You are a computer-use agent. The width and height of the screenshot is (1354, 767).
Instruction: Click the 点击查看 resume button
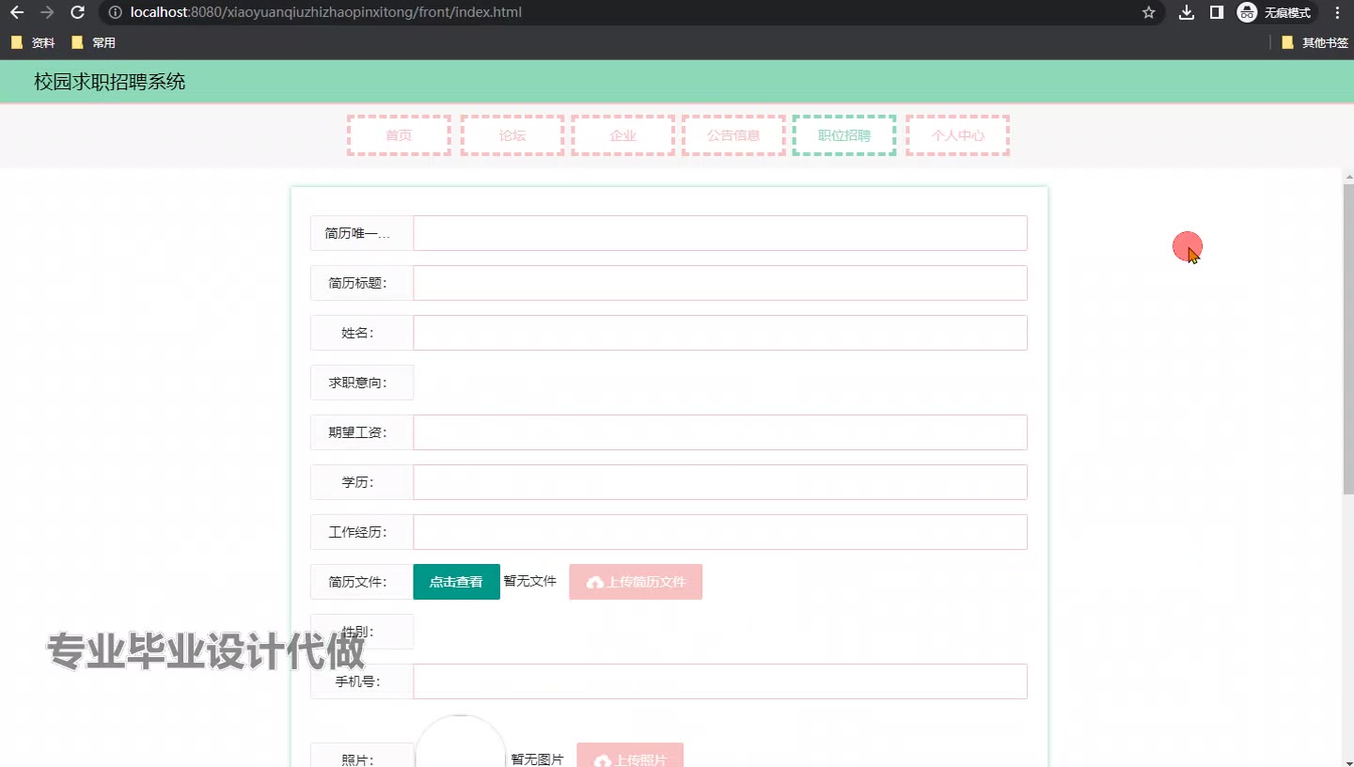tap(456, 582)
